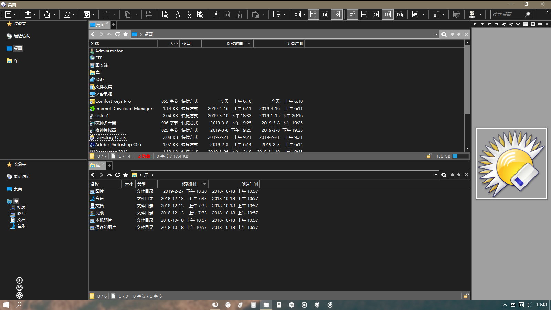The image size is (551, 310).
Task: Click the magnifier search icon in the 桌面 path bar
Action: point(444,34)
